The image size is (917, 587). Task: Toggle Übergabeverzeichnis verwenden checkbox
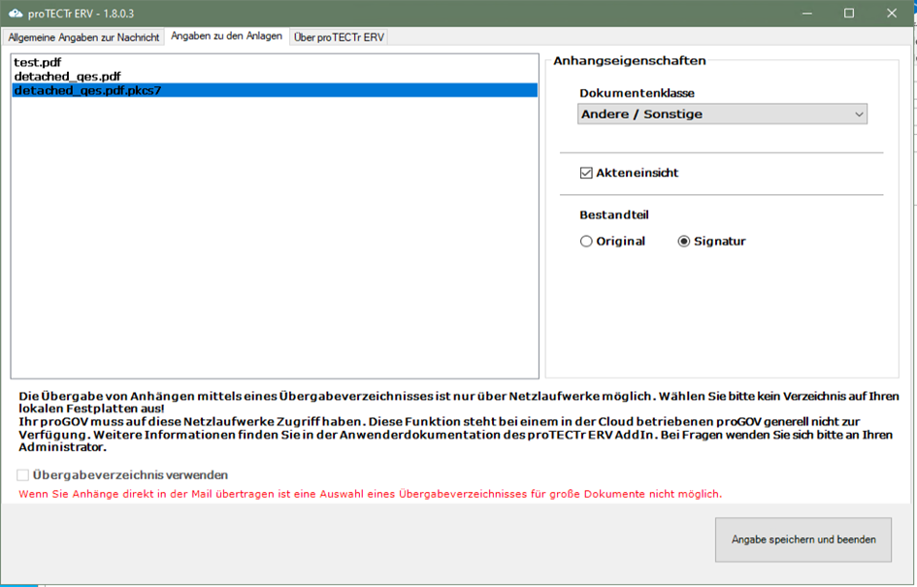[23, 475]
